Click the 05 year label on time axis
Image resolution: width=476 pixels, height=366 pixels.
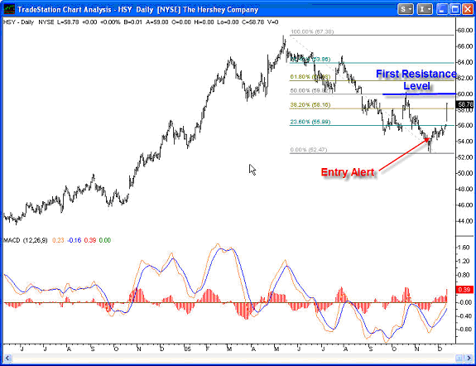[x=188, y=349]
